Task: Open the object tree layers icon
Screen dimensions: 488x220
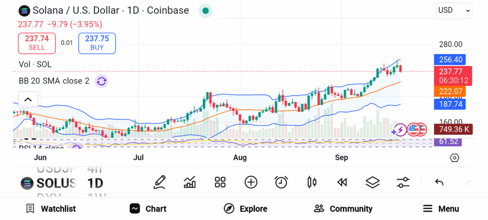Action: click(x=372, y=182)
